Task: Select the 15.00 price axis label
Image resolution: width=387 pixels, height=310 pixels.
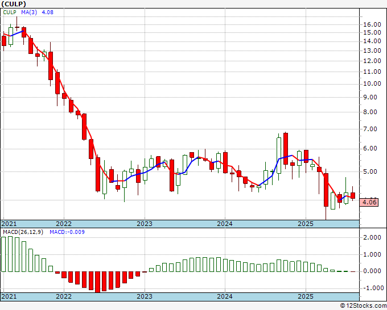Action: point(372,32)
